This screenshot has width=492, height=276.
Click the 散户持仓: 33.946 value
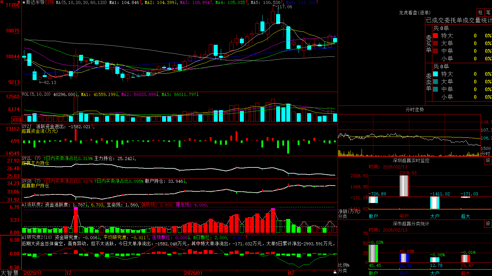[x=164, y=181]
